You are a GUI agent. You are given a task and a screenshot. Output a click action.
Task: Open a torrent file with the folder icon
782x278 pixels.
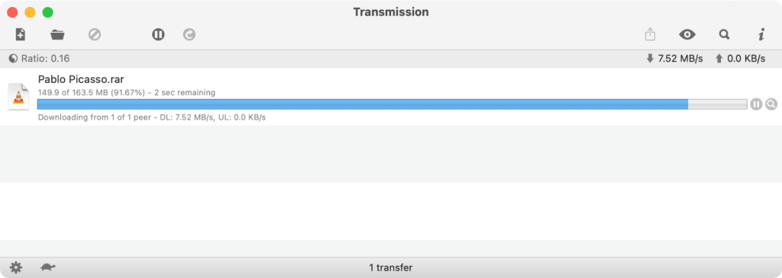(x=57, y=34)
